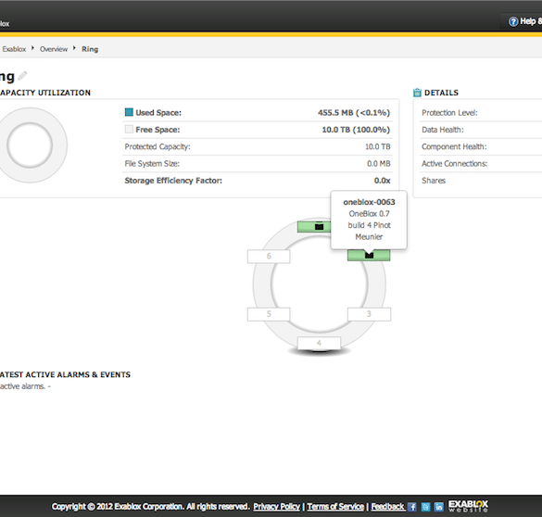The width and height of the screenshot is (542, 517).
Task: Select the green oneblox-0063 node slot
Action: tap(369, 256)
